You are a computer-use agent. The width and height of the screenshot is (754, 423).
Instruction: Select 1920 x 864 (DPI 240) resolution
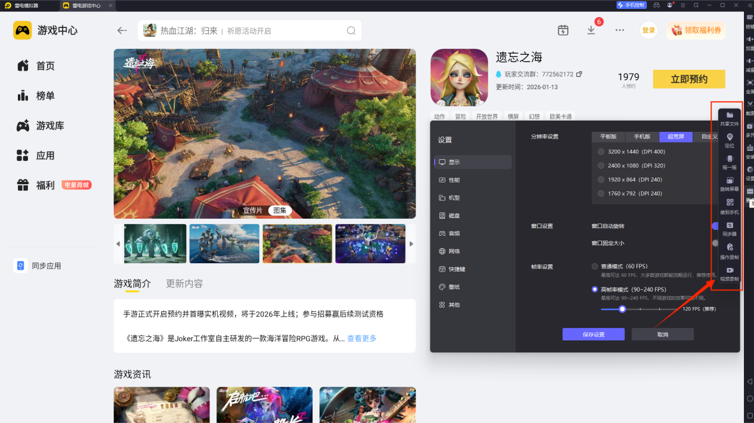601,179
